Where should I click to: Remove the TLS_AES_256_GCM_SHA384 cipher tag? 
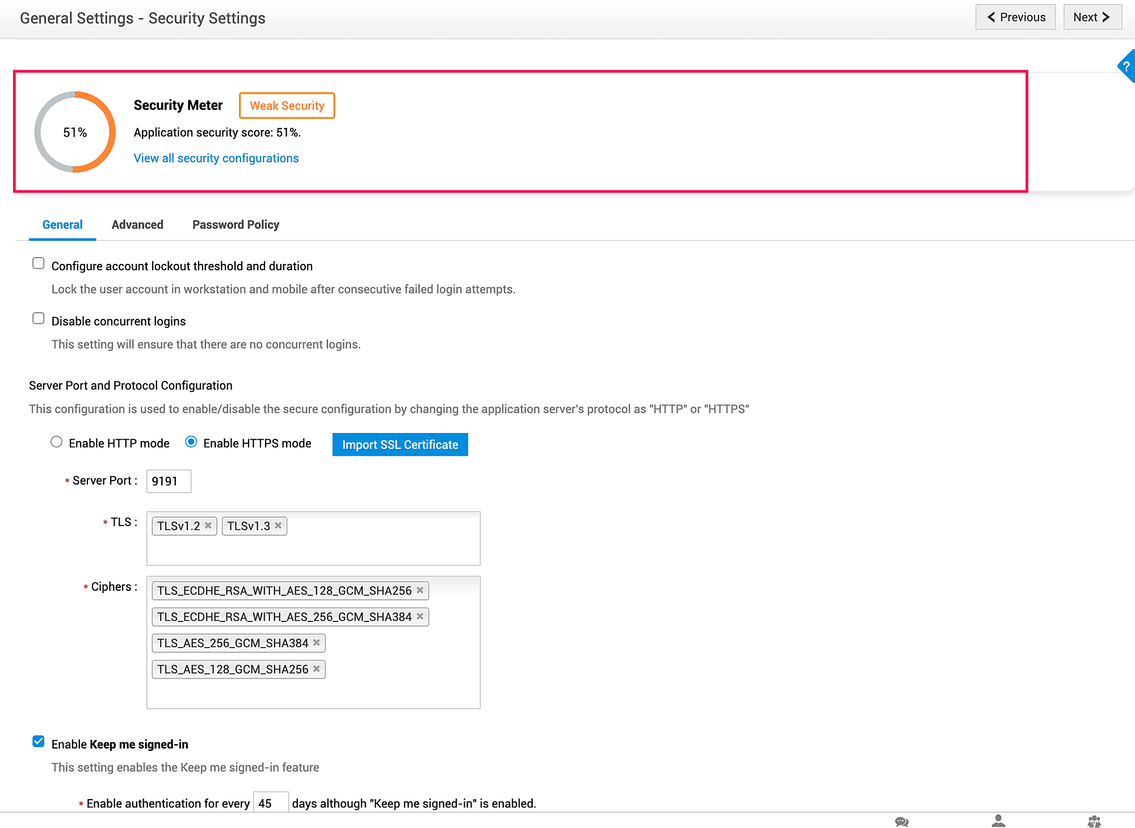pyautogui.click(x=317, y=642)
